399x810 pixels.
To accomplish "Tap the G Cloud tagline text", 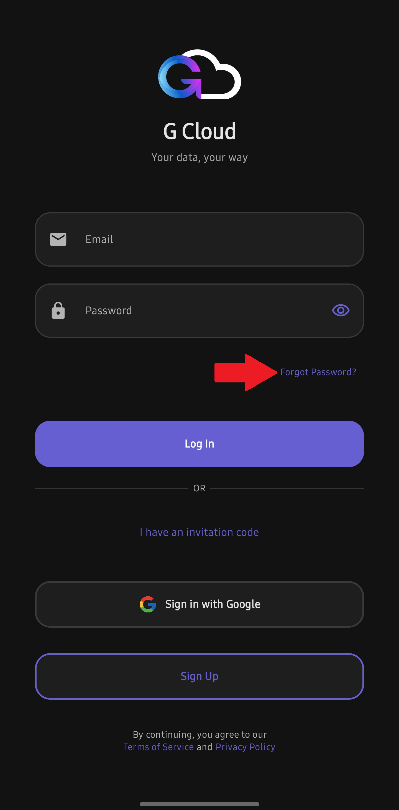I will pos(199,157).
